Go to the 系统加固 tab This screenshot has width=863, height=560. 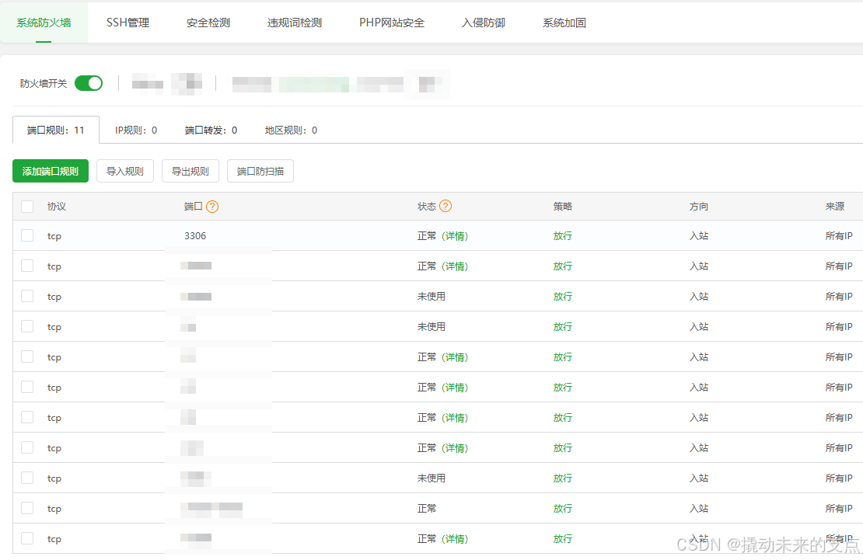564,23
